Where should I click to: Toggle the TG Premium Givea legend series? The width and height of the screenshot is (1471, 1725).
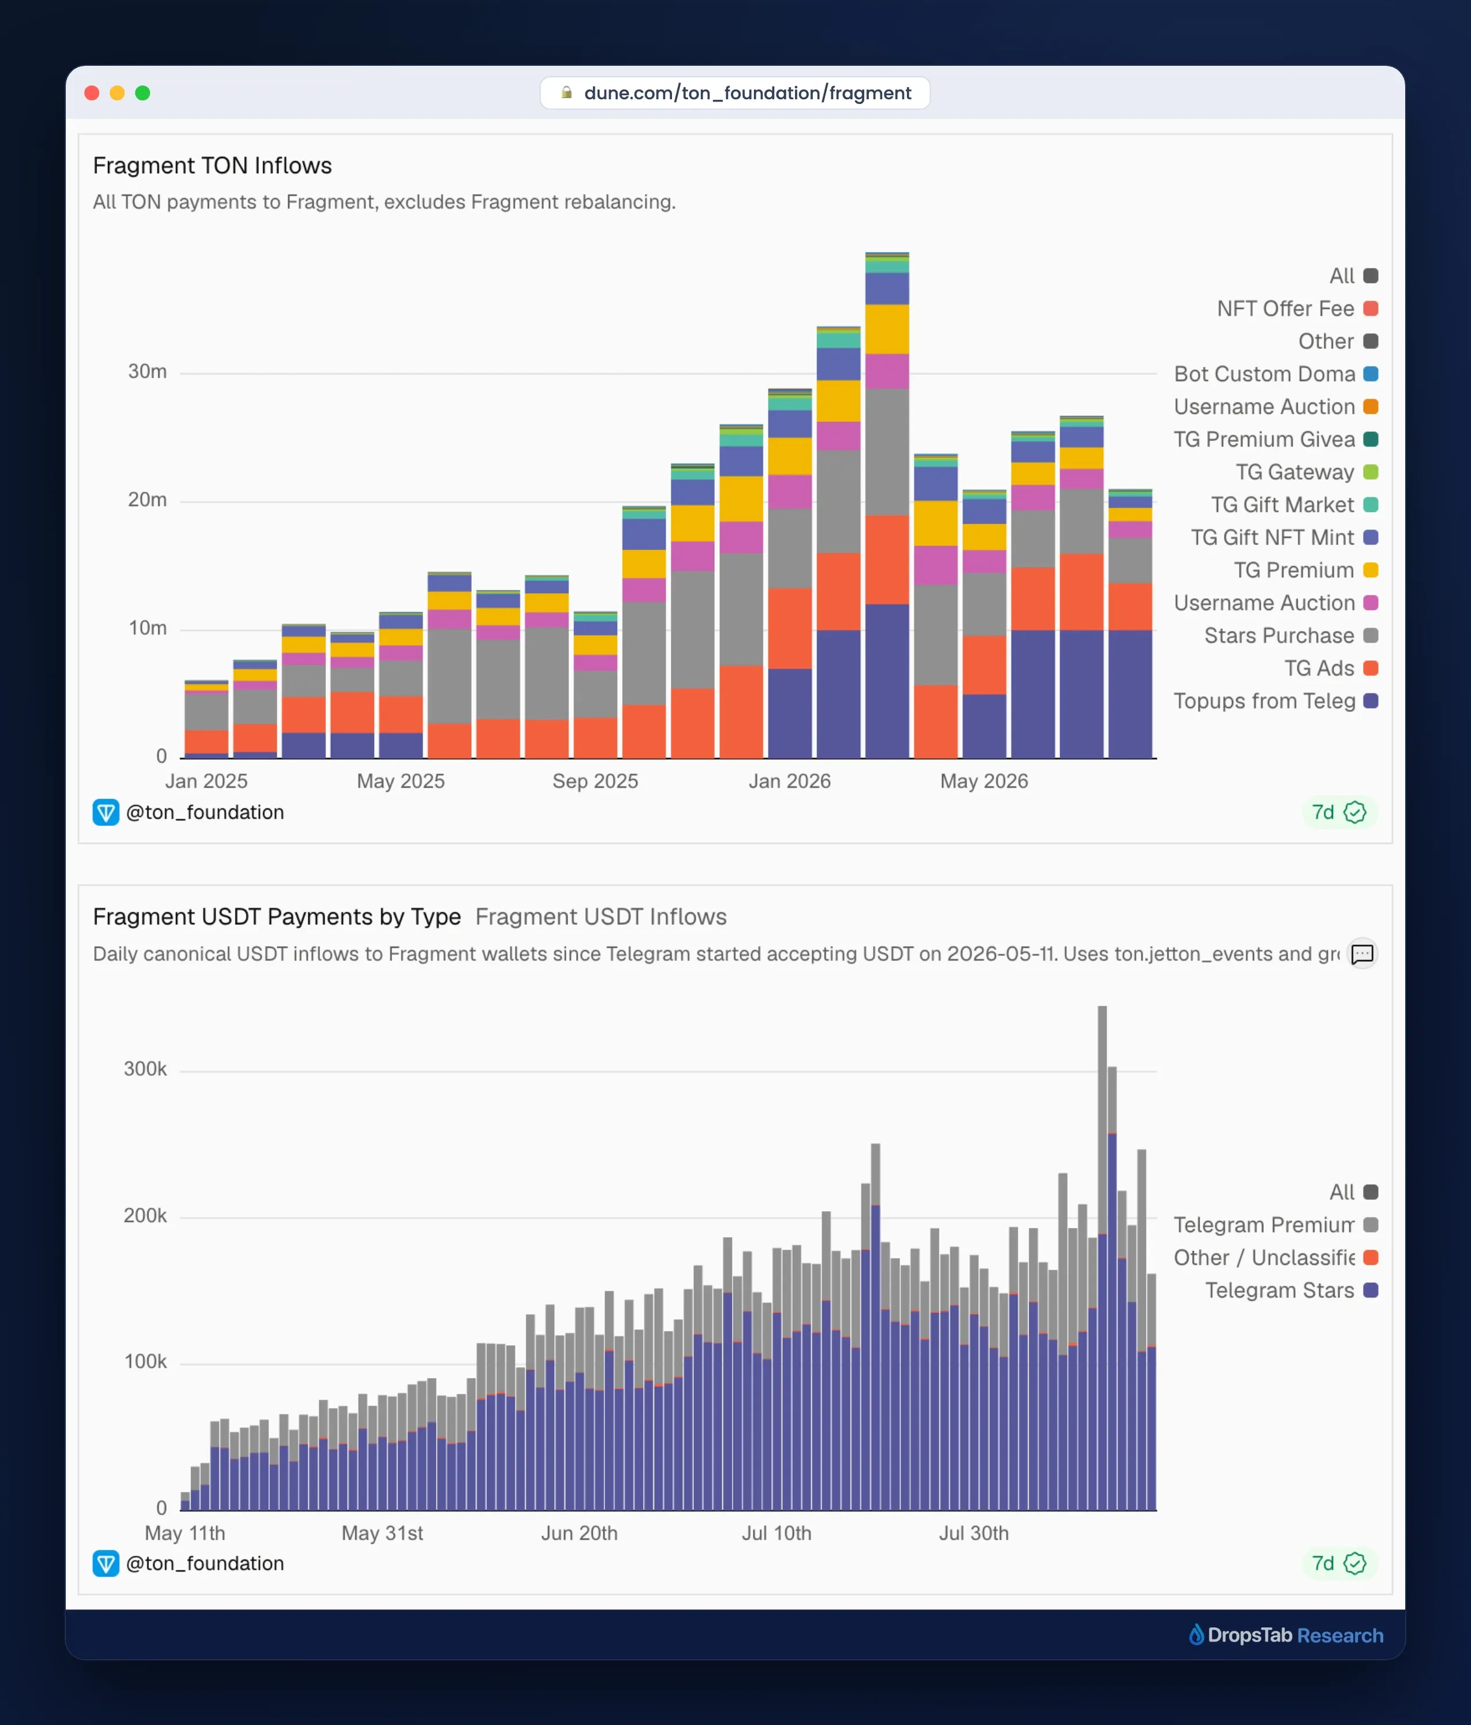(1275, 439)
